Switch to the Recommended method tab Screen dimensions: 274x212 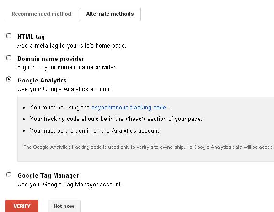pos(41,14)
